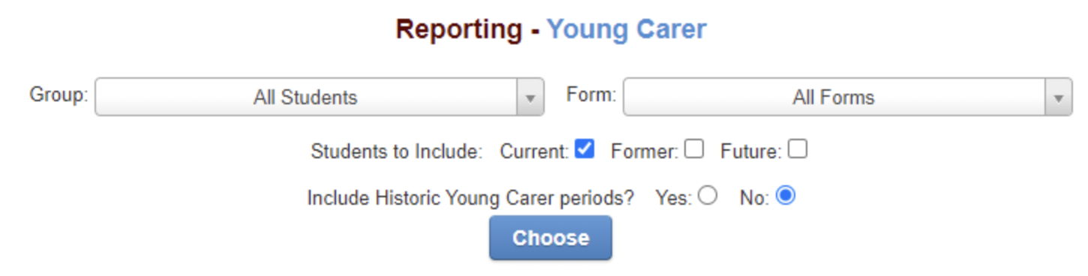Click the "Group:" label
This screenshot has width=1088, height=276.
point(59,95)
